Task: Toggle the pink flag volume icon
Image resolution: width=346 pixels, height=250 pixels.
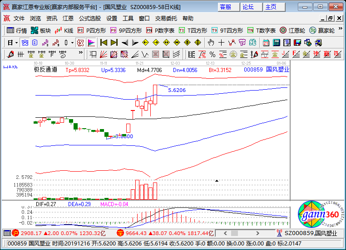Action: point(91,43)
